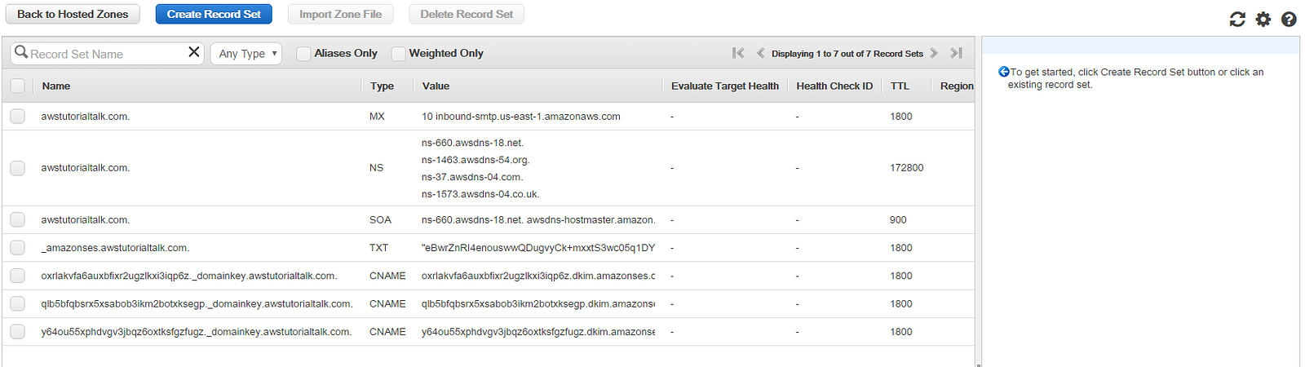The width and height of the screenshot is (1305, 367).
Task: Open the help question mark icon
Action: (1289, 20)
